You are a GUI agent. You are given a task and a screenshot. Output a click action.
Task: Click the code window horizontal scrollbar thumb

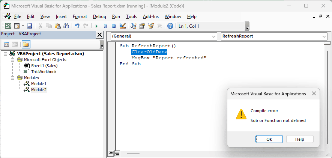click(133, 154)
